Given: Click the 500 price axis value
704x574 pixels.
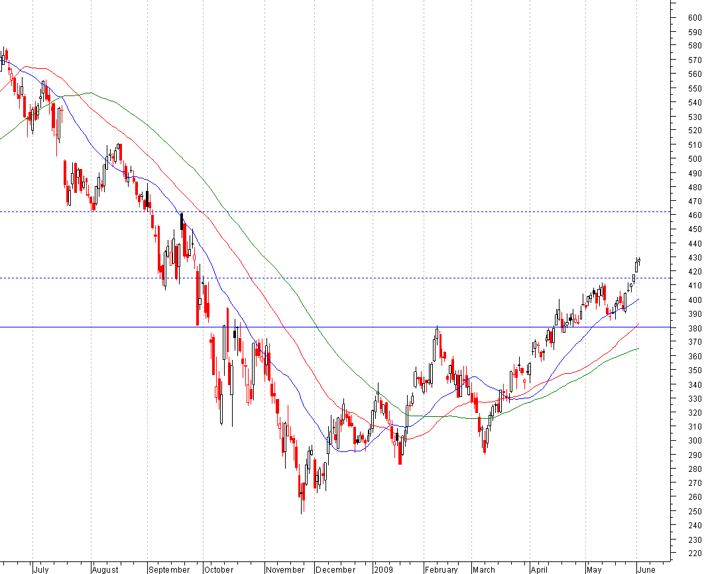Looking at the screenshot, I should (695, 158).
